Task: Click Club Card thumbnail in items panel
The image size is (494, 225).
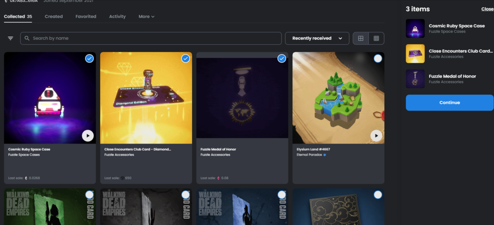Action: tap(415, 53)
